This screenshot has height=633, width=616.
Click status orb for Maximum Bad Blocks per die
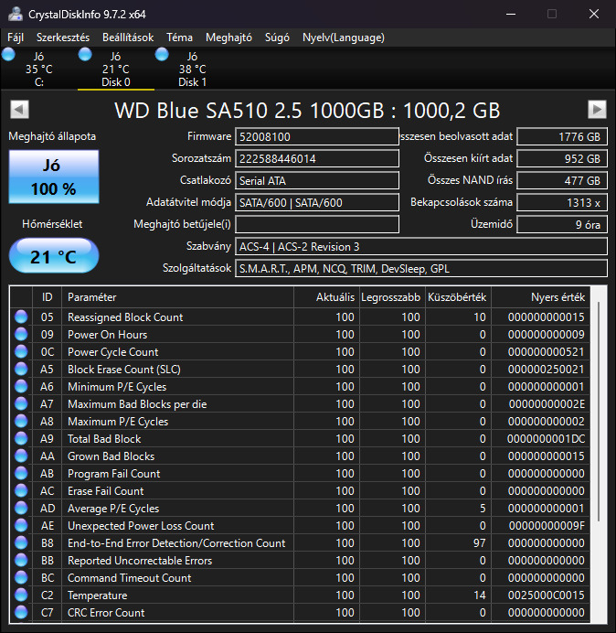(21, 403)
